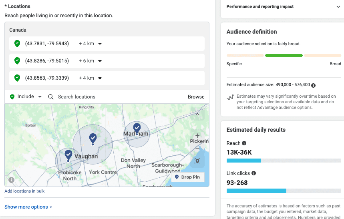Click the Audience definition heading
This screenshot has width=344, height=219.
pos(251,32)
